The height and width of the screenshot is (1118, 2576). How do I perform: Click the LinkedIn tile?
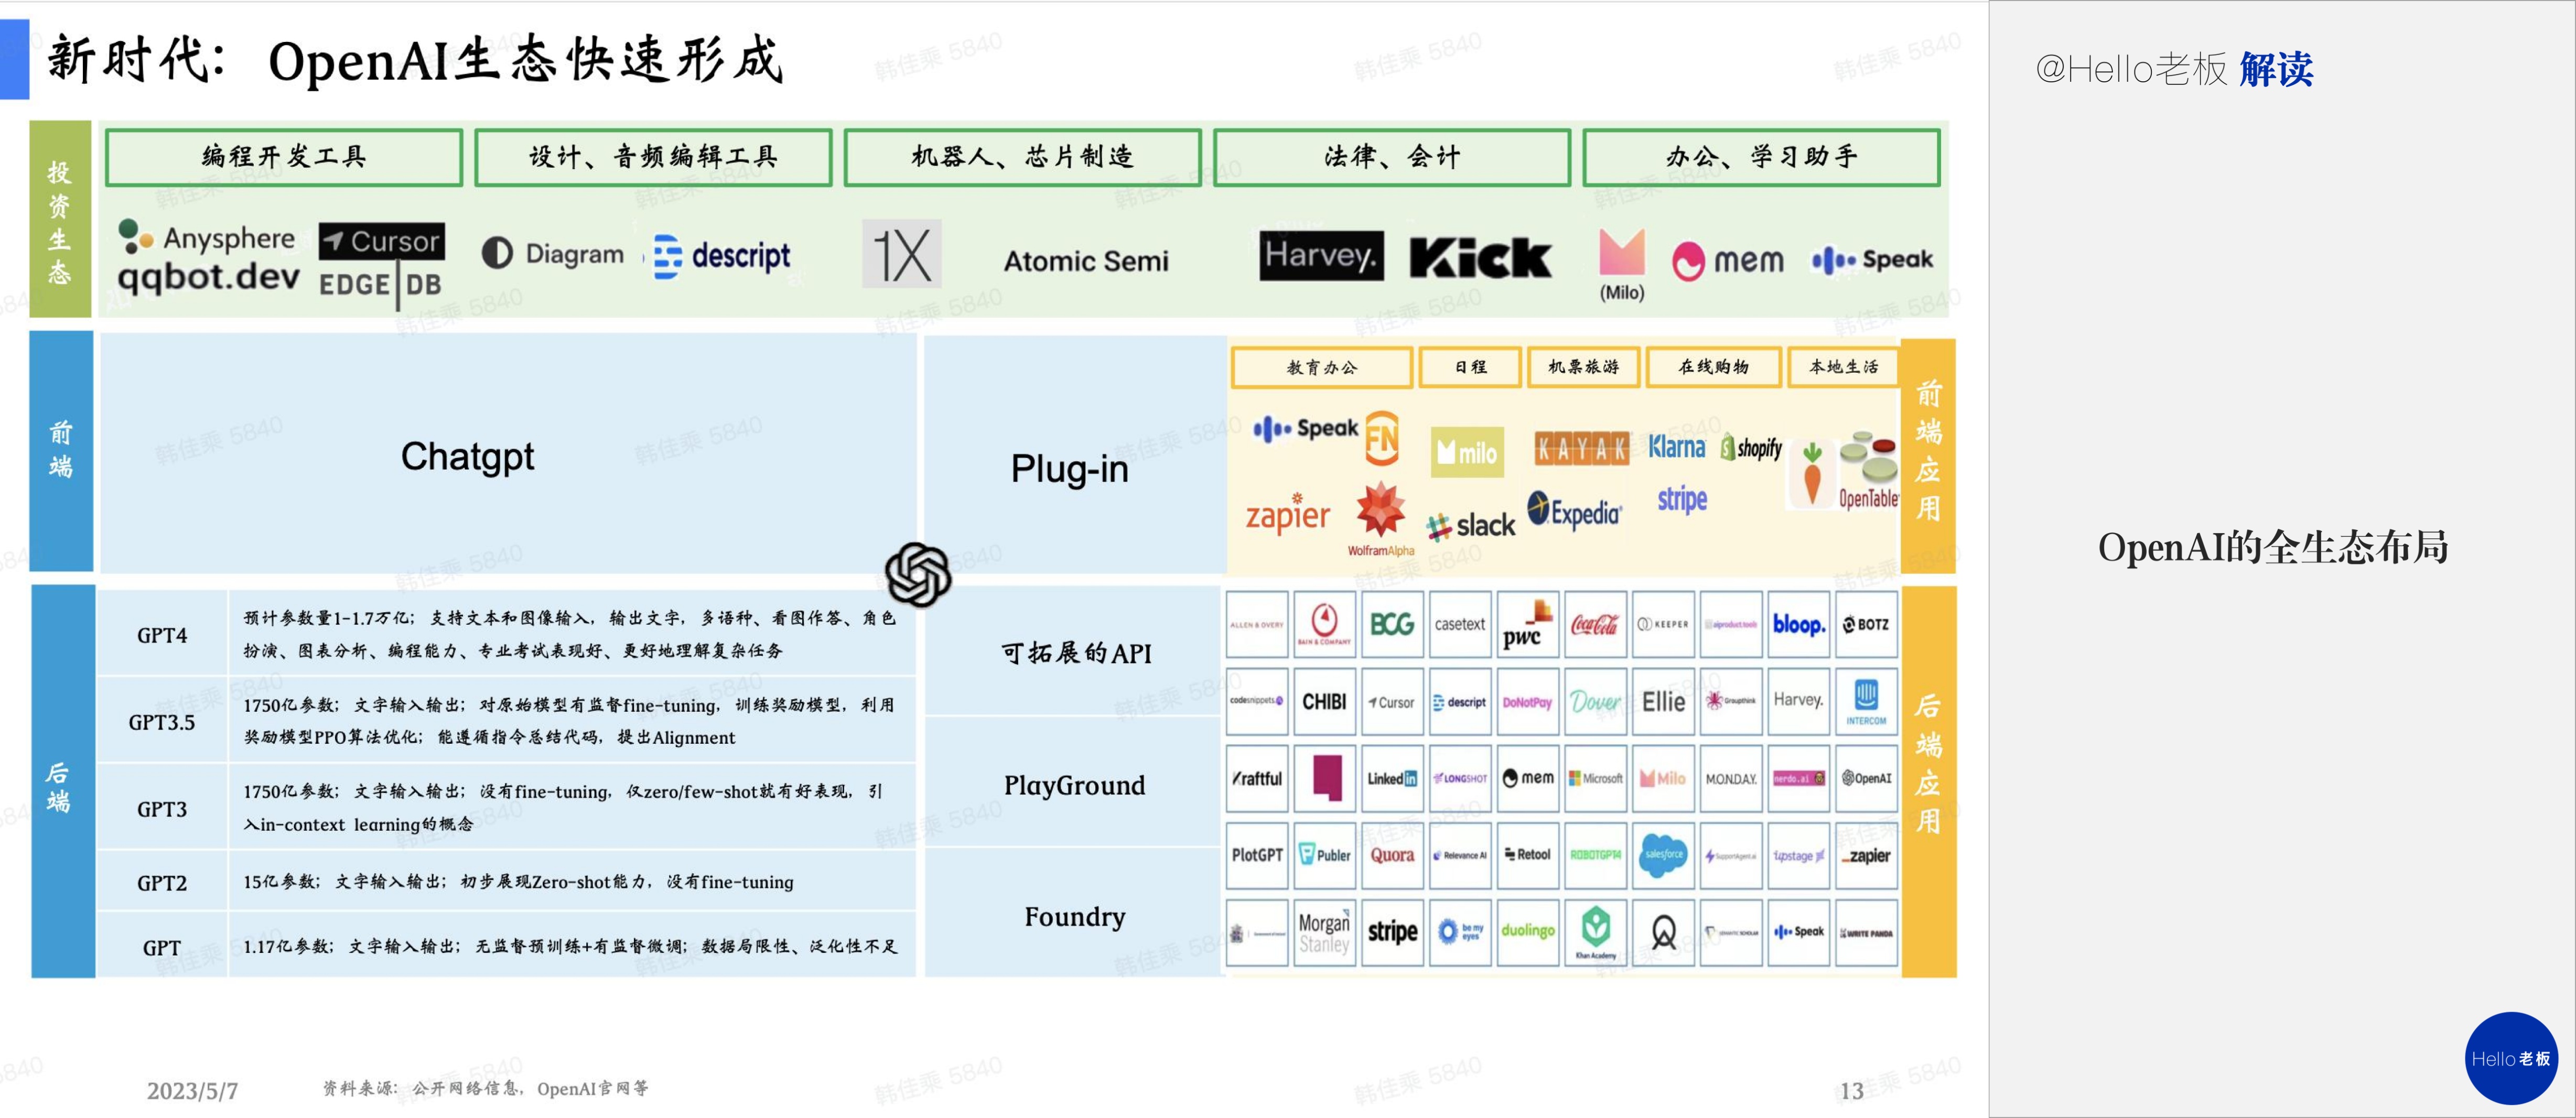(x=1392, y=778)
